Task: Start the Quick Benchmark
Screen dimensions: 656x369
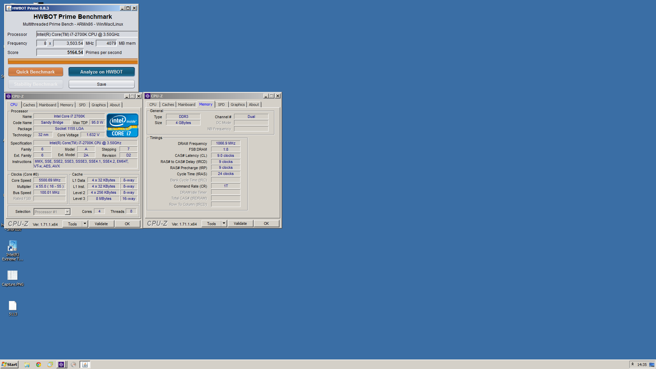Action: 36,72
